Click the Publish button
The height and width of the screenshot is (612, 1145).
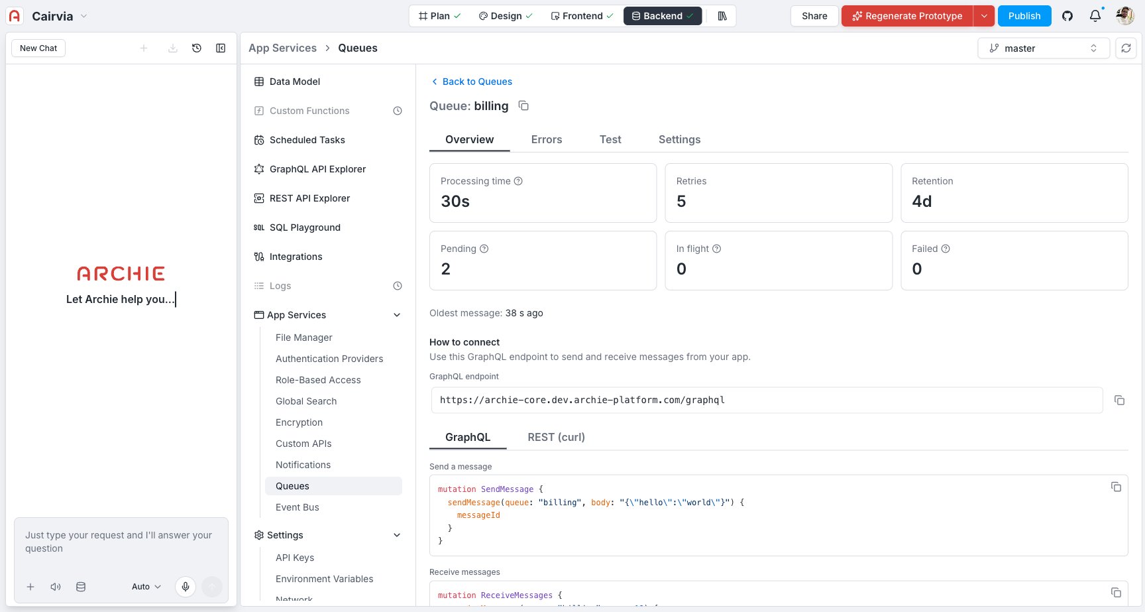tap(1024, 16)
